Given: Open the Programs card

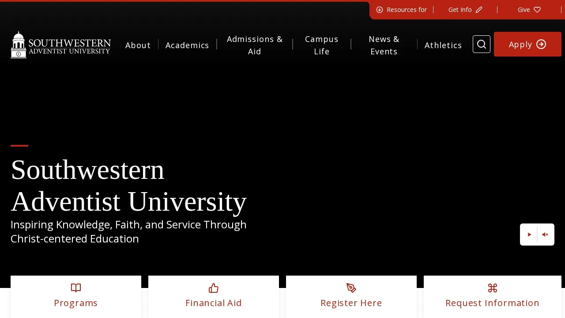Looking at the screenshot, I should (x=76, y=297).
